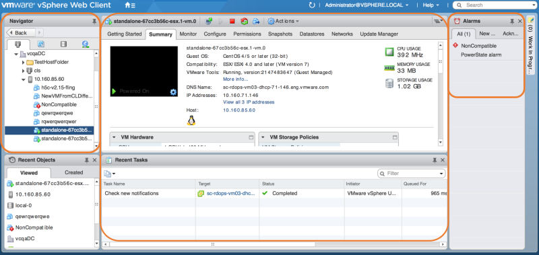Maximize the VM Storage Policies portlet
Screen dimensions: 539x255
395,137
